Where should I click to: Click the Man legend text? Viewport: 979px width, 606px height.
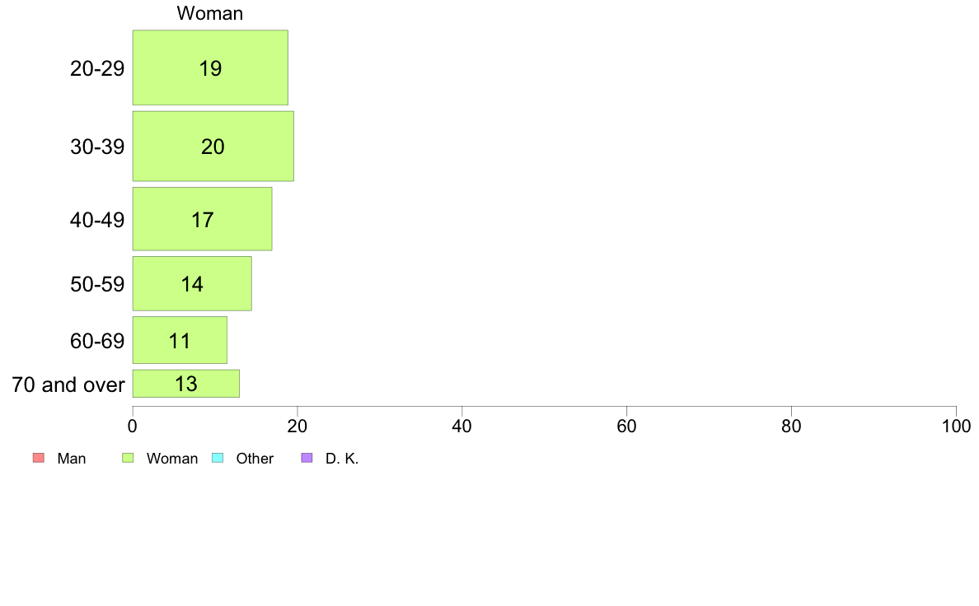point(71,459)
